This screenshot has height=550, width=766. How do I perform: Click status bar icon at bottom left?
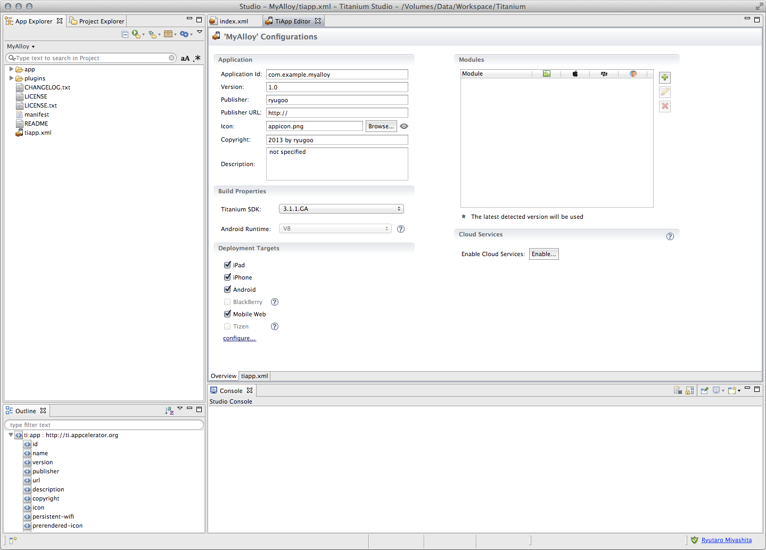(13, 540)
